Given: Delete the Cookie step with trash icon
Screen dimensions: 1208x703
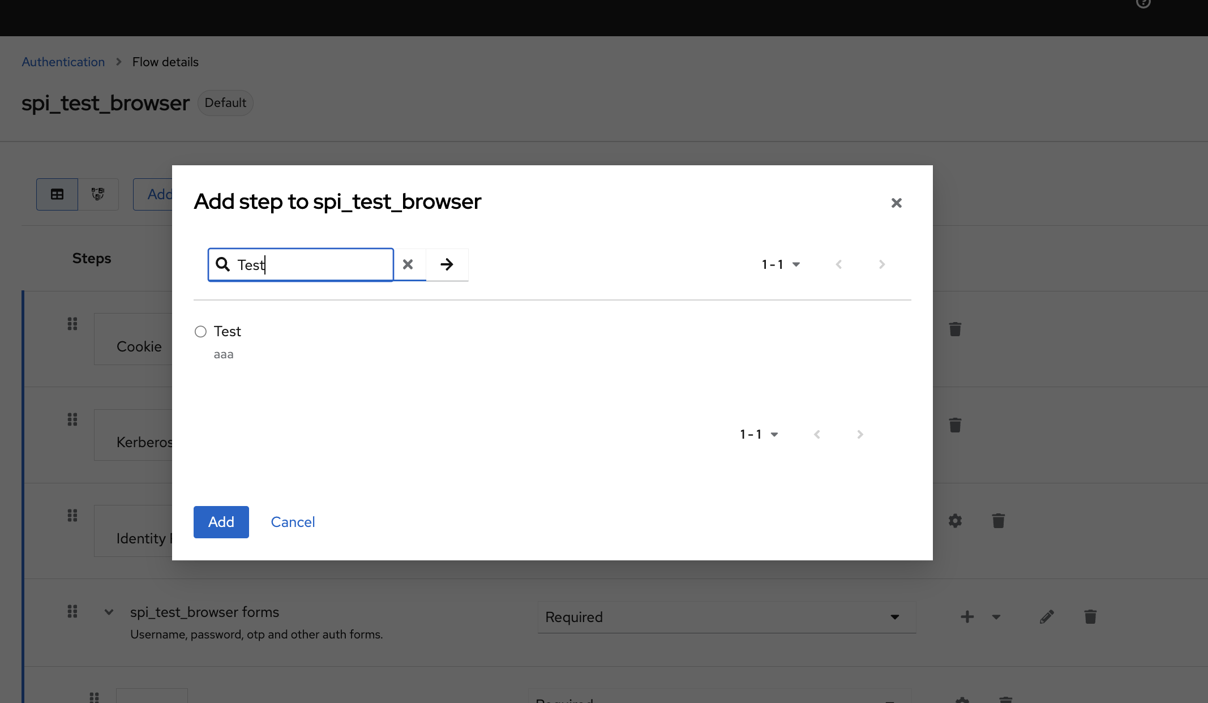Looking at the screenshot, I should tap(955, 329).
